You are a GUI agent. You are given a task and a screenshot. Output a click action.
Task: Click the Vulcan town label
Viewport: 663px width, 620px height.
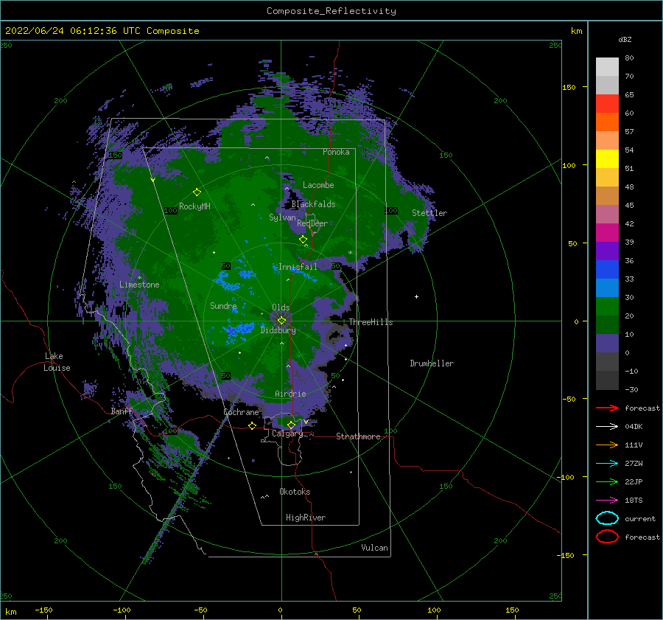374,548
